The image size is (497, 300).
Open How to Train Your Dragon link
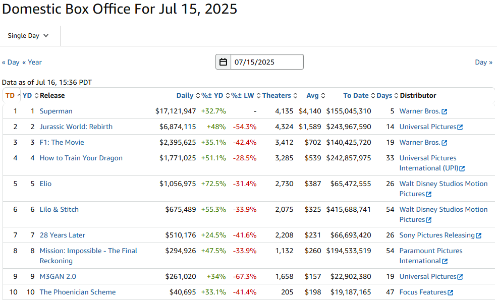tap(81, 158)
